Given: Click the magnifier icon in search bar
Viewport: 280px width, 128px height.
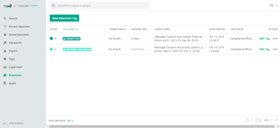Looking at the screenshot, I should click(x=53, y=6).
